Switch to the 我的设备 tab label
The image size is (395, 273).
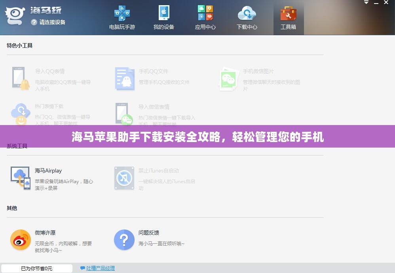point(164,27)
